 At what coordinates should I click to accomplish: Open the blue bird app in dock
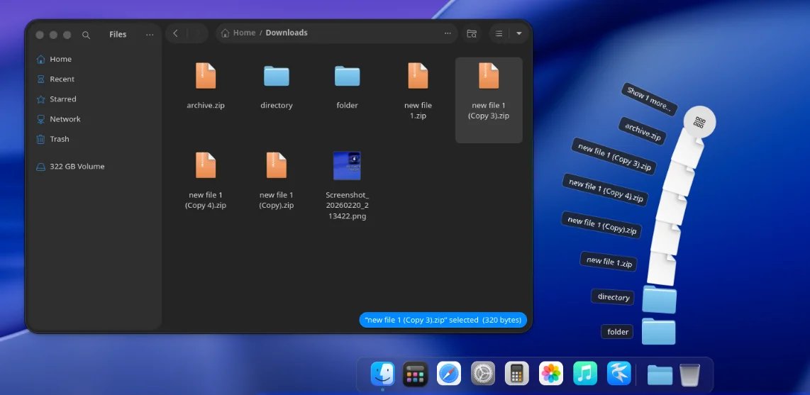619,373
